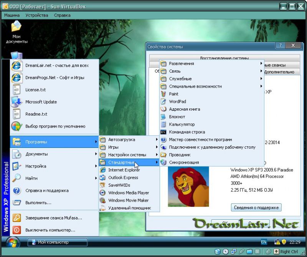Start Windows Media Player from Programs
The height and width of the screenshot is (257, 307).
pos(128,193)
